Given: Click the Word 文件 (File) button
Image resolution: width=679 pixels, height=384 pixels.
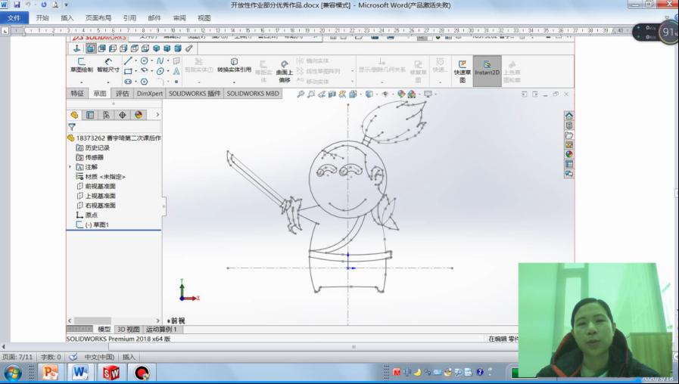Looking at the screenshot, I should (x=14, y=17).
